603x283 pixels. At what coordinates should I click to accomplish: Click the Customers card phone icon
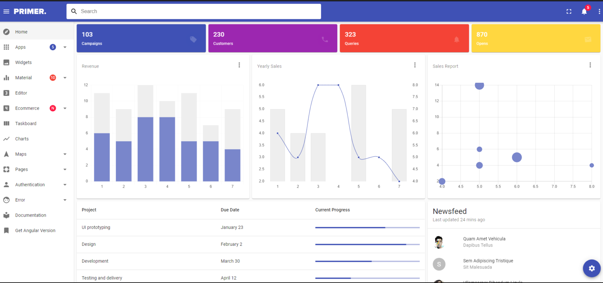click(325, 39)
